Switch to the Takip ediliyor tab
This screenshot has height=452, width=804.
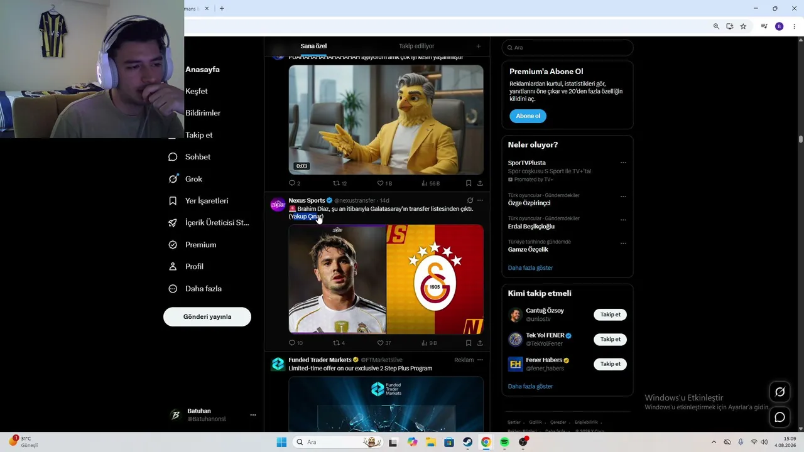[x=416, y=46]
